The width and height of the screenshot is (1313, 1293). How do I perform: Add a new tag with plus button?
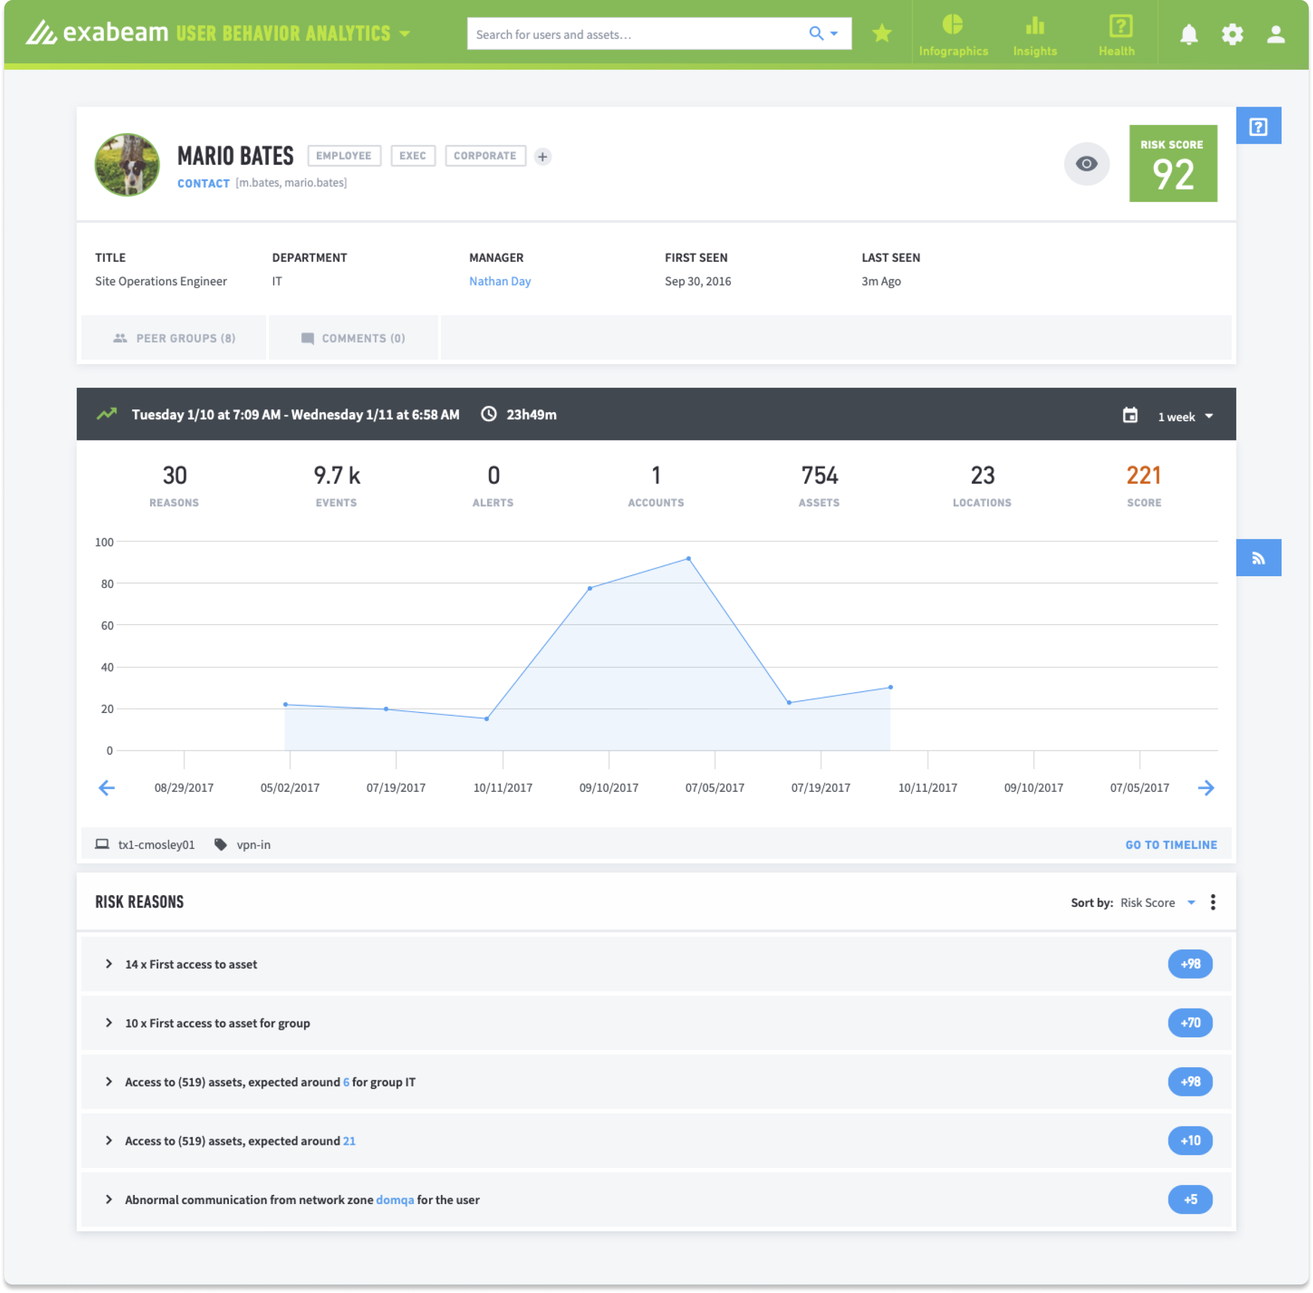pos(543,157)
